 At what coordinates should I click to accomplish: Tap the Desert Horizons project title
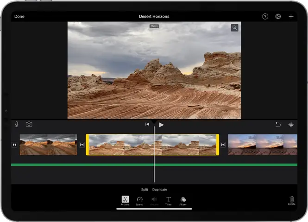point(154,16)
